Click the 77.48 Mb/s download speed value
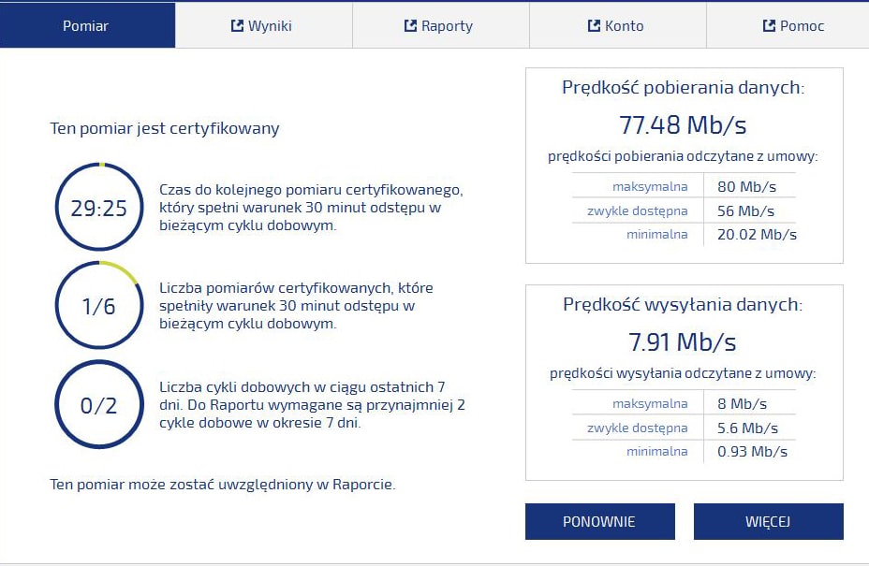This screenshot has height=566, width=869. [683, 124]
